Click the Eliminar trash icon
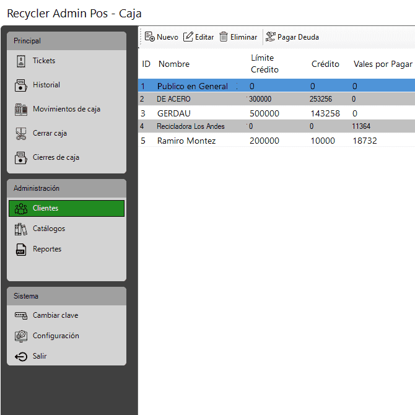415x415 pixels. (x=224, y=37)
